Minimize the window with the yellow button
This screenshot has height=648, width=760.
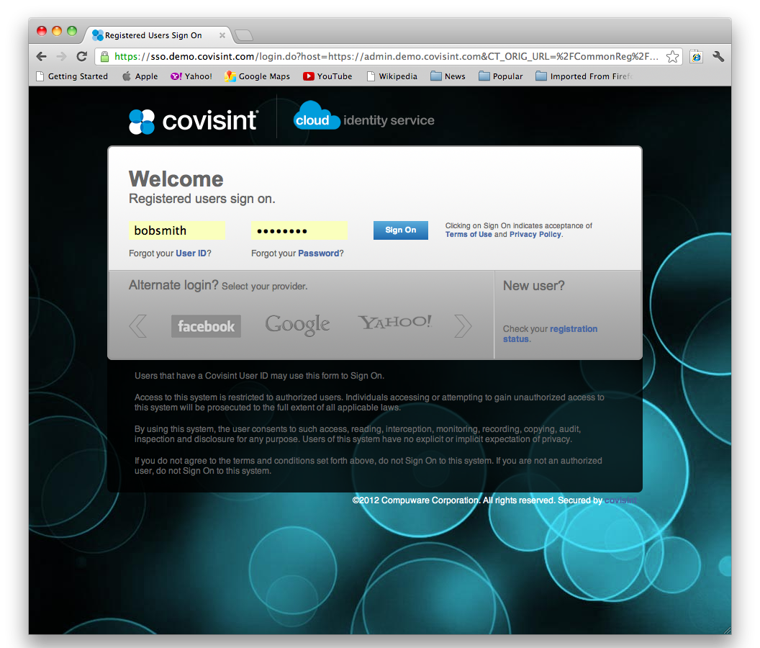57,31
